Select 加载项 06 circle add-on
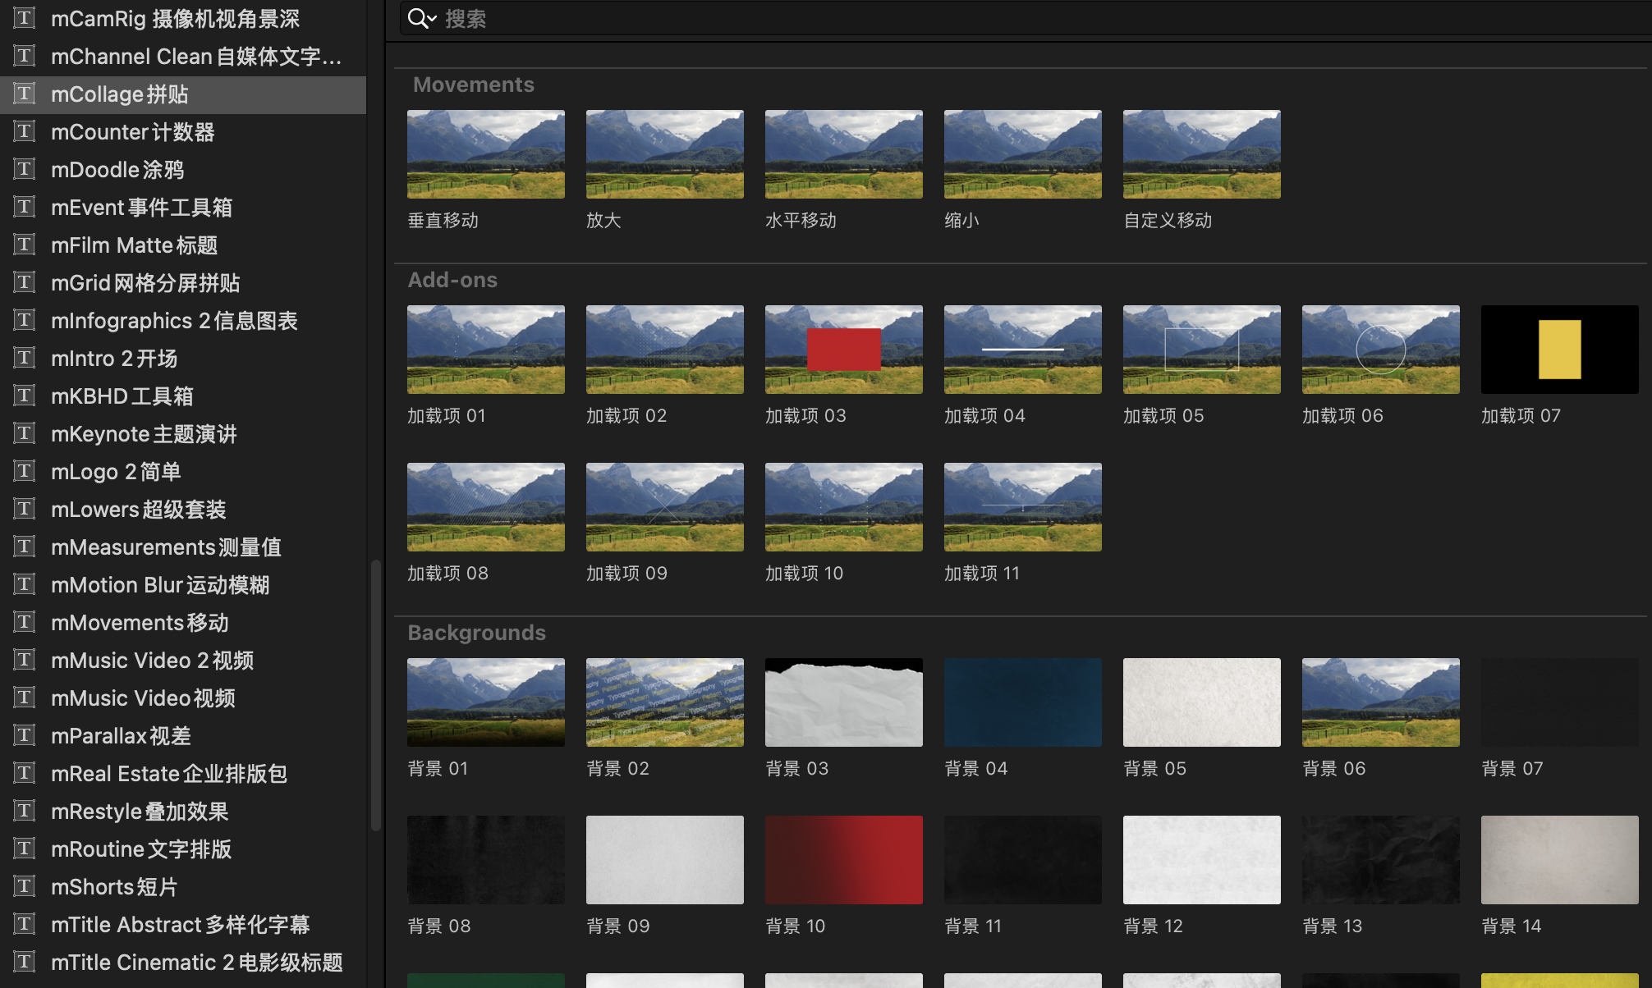The height and width of the screenshot is (988, 1652). tap(1381, 350)
